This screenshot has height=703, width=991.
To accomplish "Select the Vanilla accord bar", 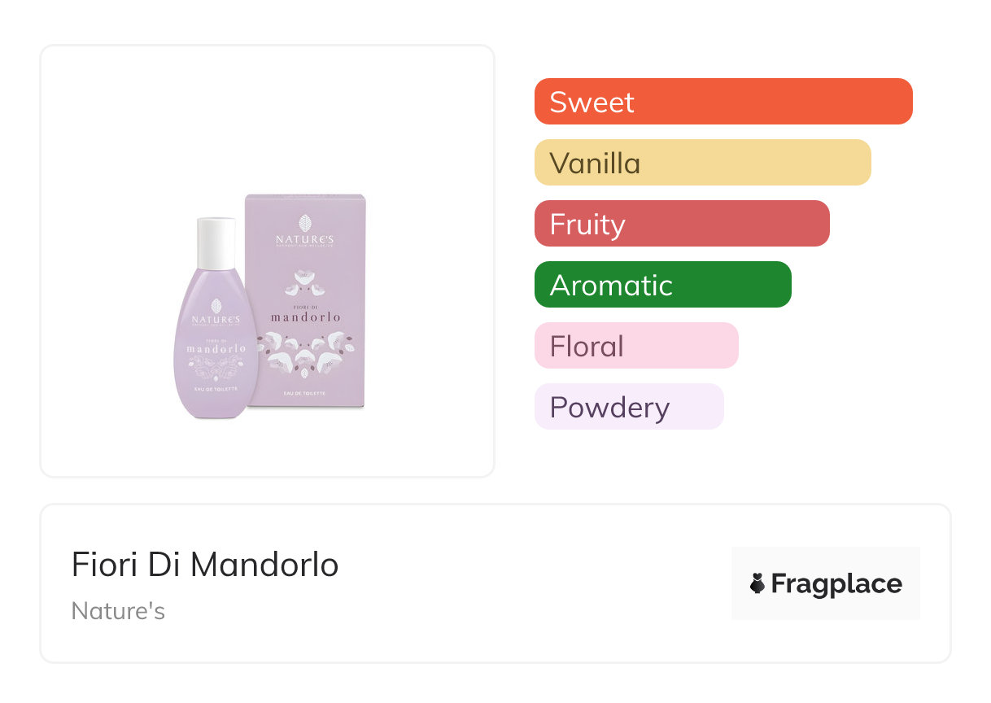I will (702, 163).
